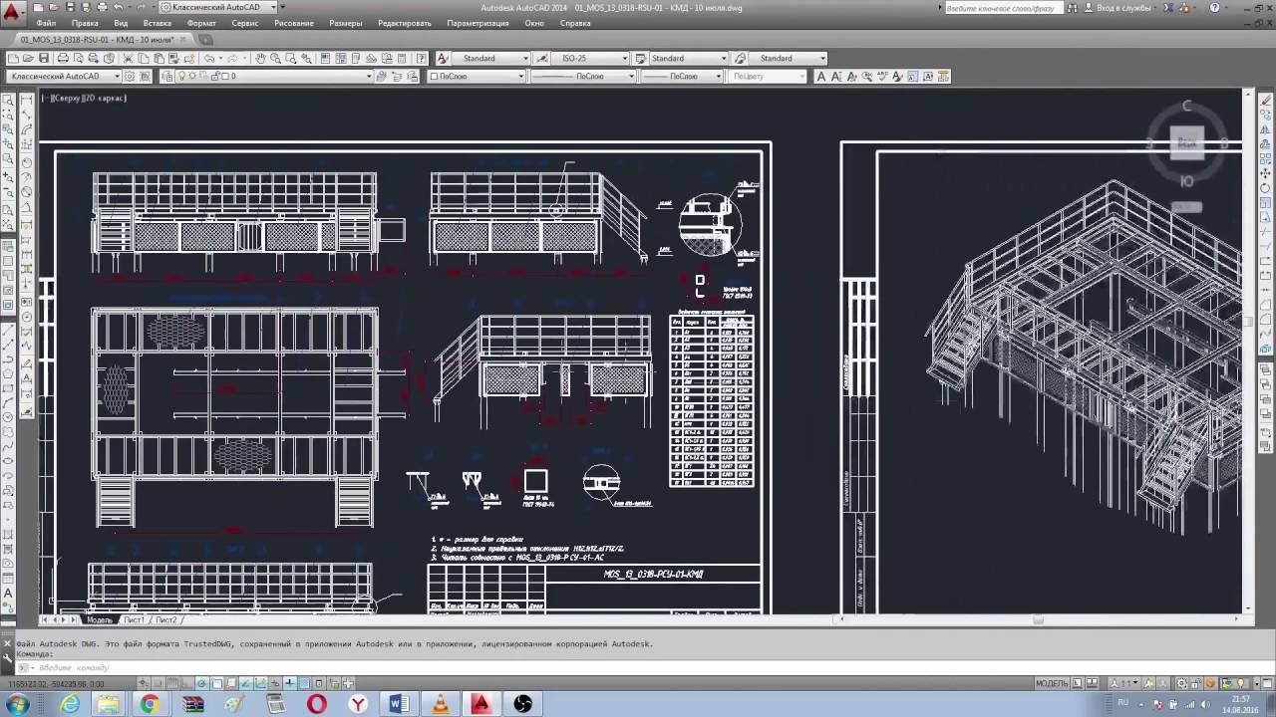Open the Справка menu
Screen dimensions: 1276x717
point(575,23)
